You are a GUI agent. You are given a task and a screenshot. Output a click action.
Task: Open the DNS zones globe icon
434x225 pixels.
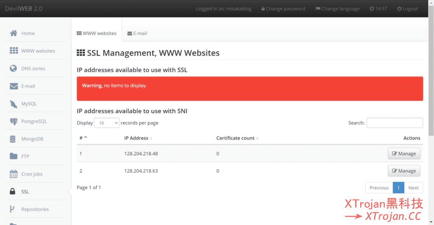pyautogui.click(x=14, y=69)
